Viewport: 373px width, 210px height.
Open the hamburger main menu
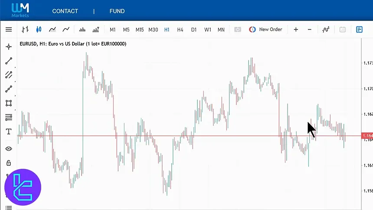pyautogui.click(x=9, y=30)
